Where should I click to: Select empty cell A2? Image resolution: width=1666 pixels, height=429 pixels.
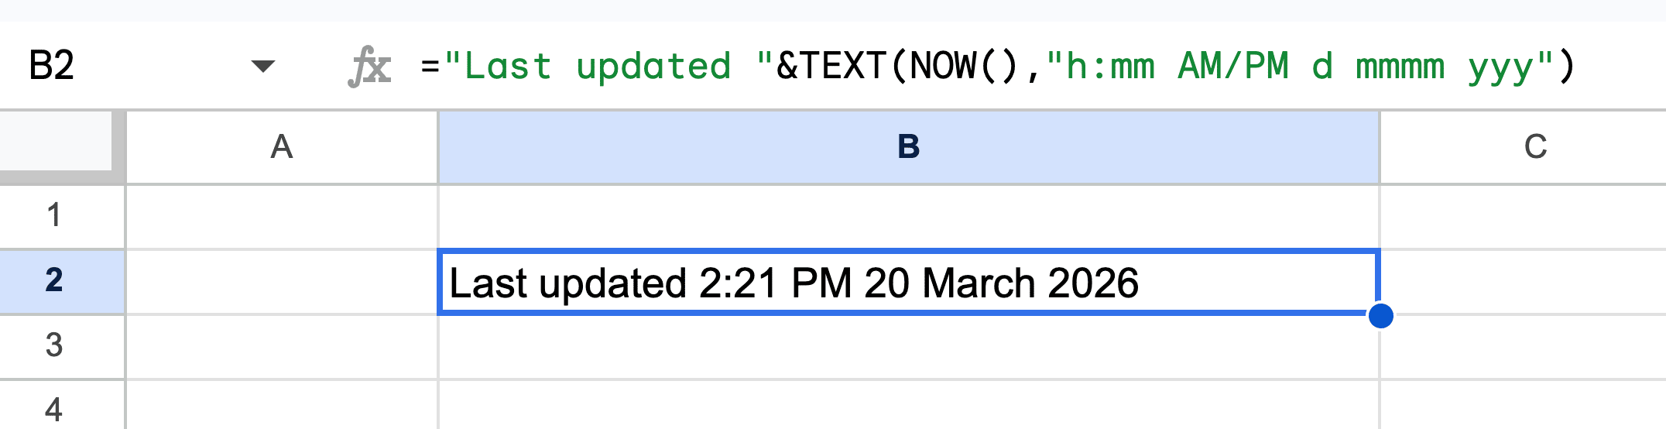tap(282, 282)
